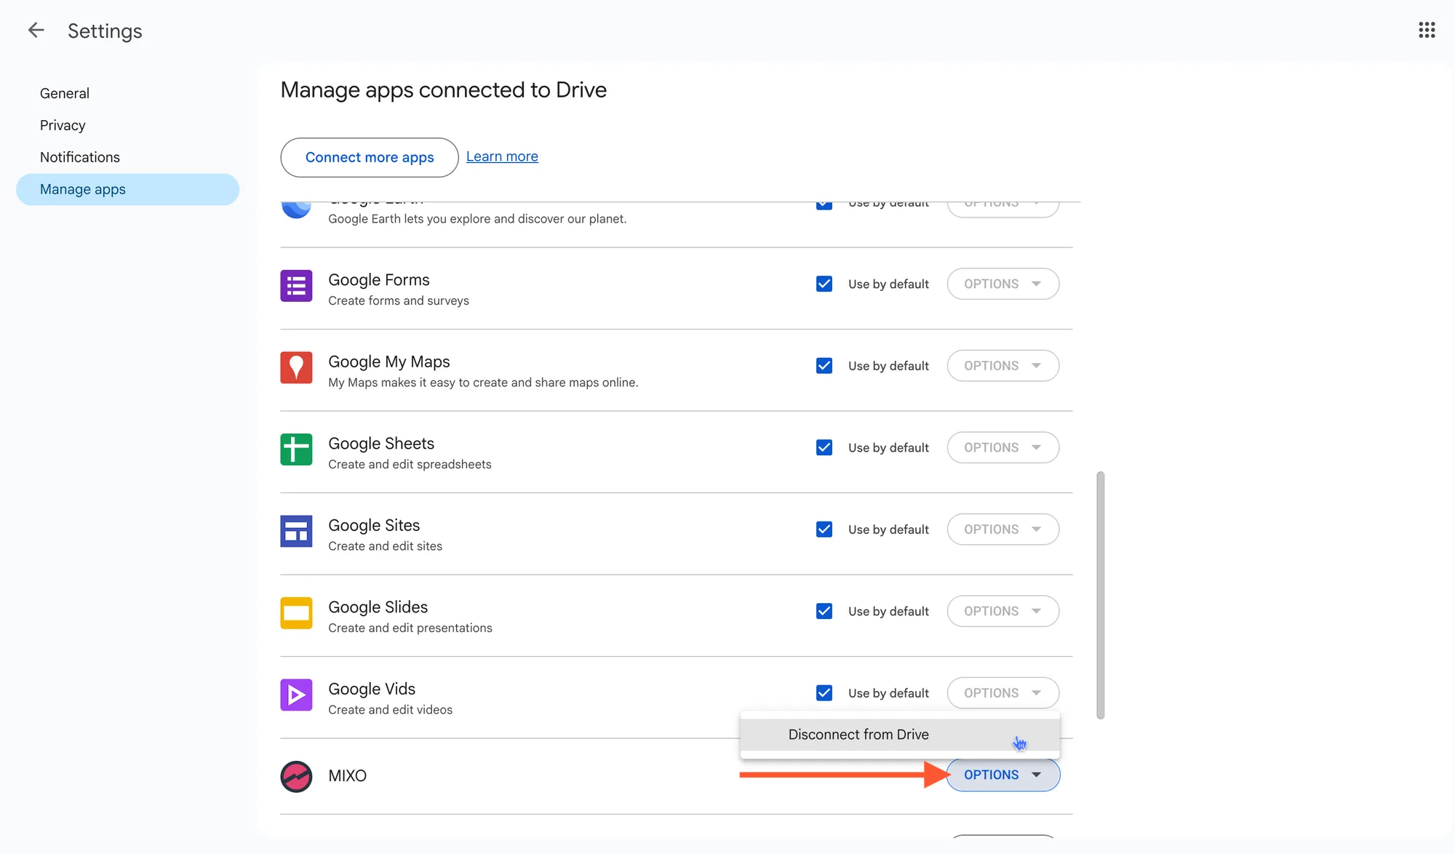
Task: Open the MIXO Options dropdown
Action: [x=1002, y=775]
